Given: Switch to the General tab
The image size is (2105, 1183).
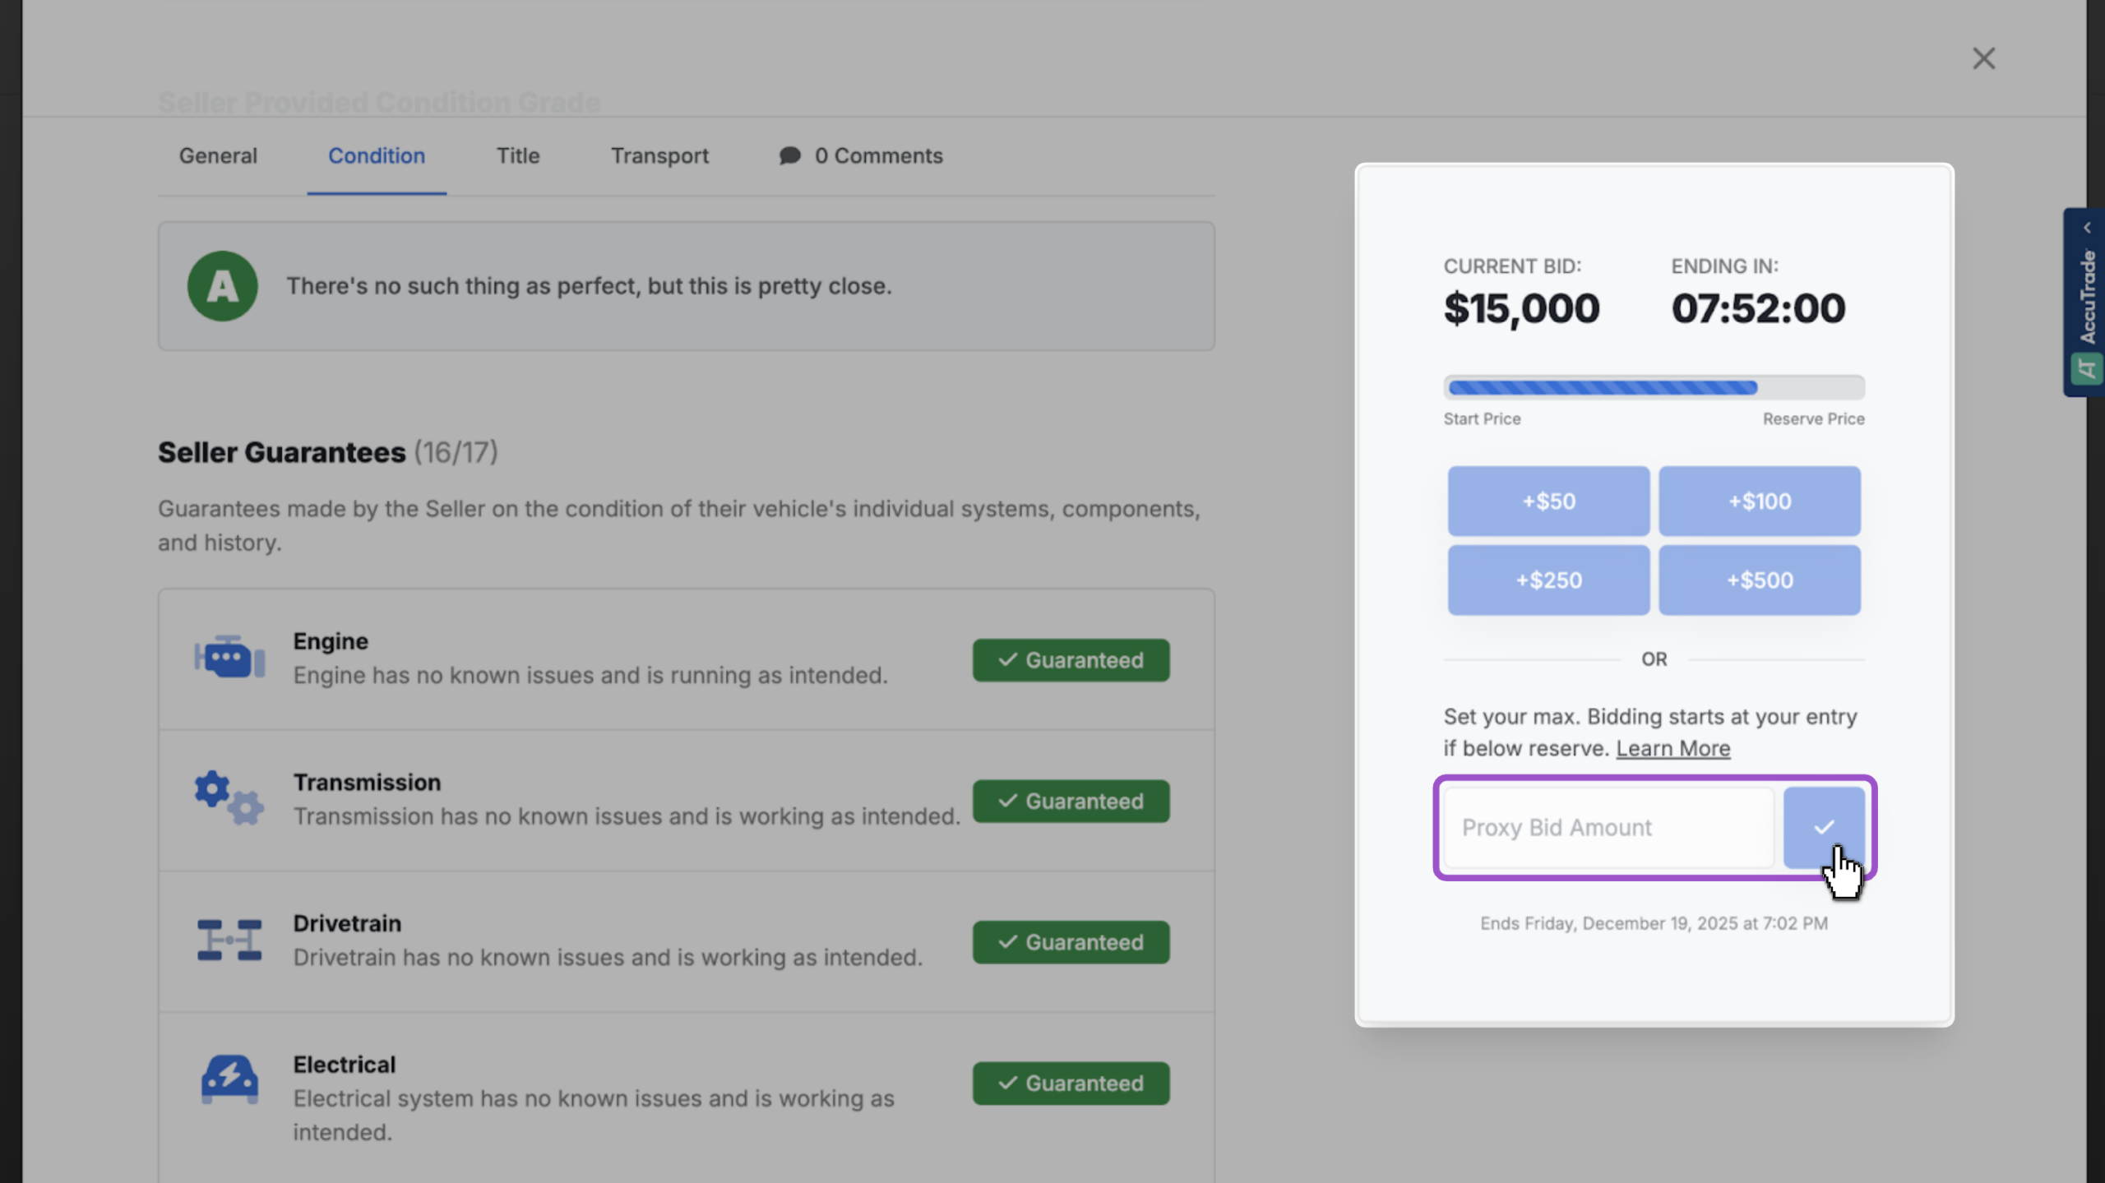Looking at the screenshot, I should 218,155.
